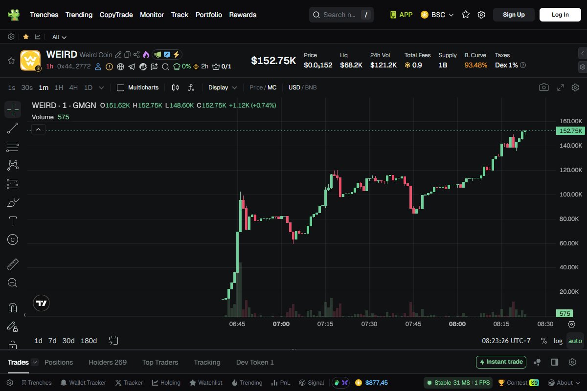The image size is (587, 391).
Task: Go to the CopyTrade page
Action: click(116, 15)
